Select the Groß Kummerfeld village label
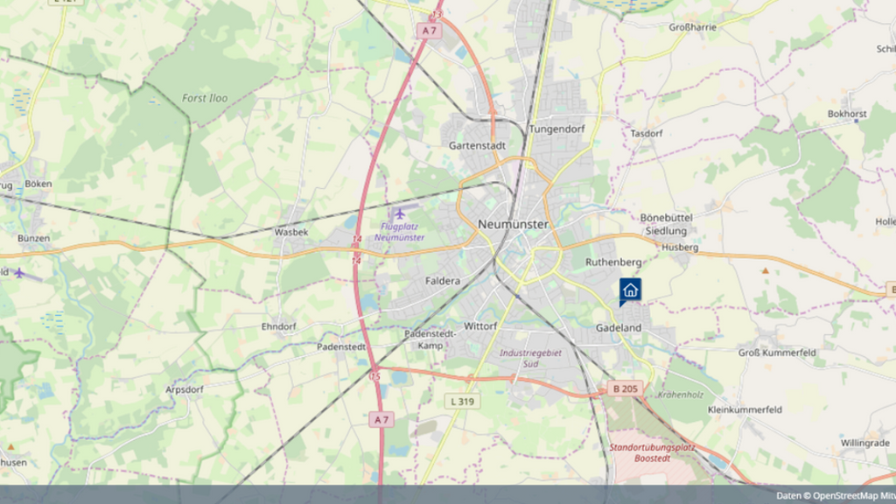Screen dimensions: 896x504 click(777, 353)
